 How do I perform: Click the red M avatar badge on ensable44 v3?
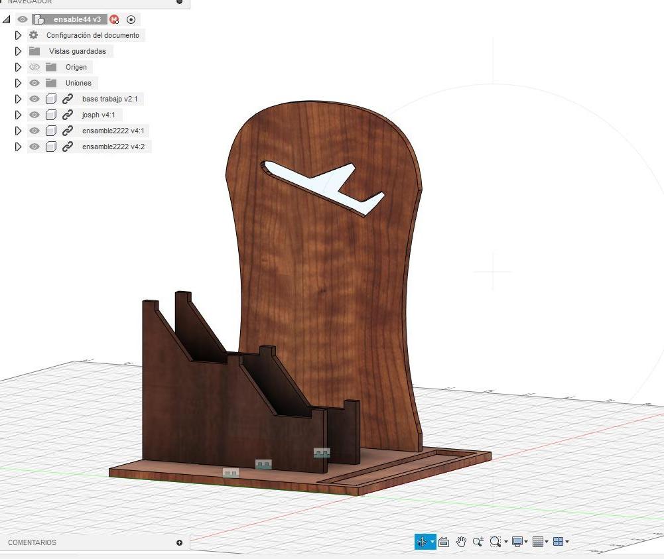coord(114,19)
